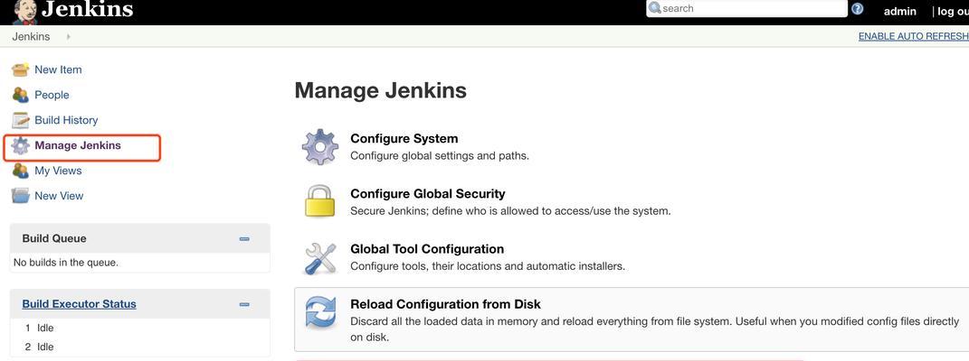The height and width of the screenshot is (361, 969).
Task: Click the Configure Global Security padlock icon
Action: coord(320,201)
